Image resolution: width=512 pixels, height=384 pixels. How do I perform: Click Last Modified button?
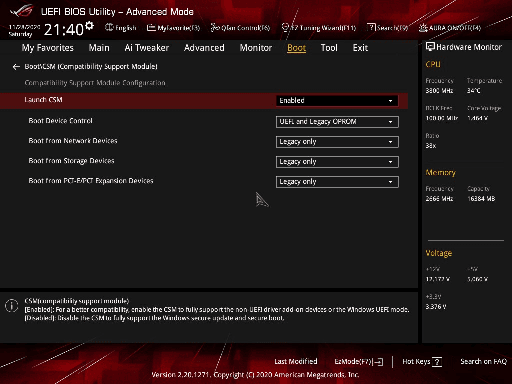click(x=296, y=362)
